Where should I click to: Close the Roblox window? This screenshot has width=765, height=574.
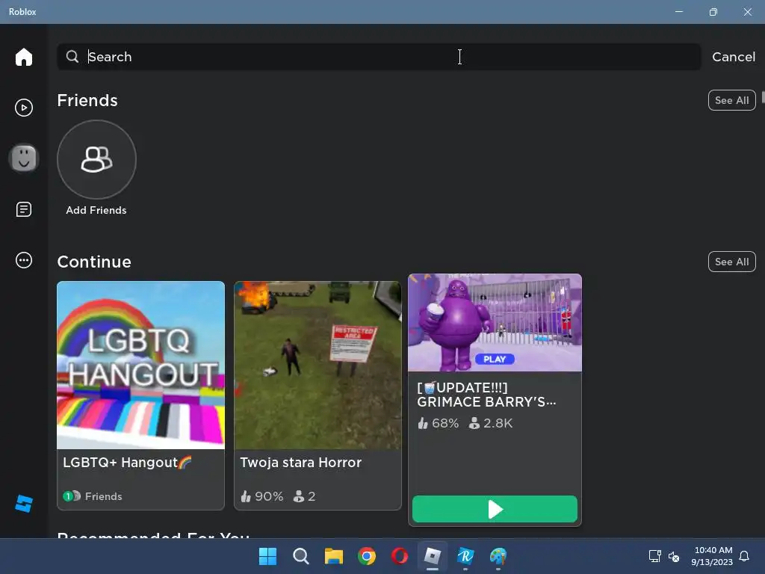pyautogui.click(x=747, y=12)
